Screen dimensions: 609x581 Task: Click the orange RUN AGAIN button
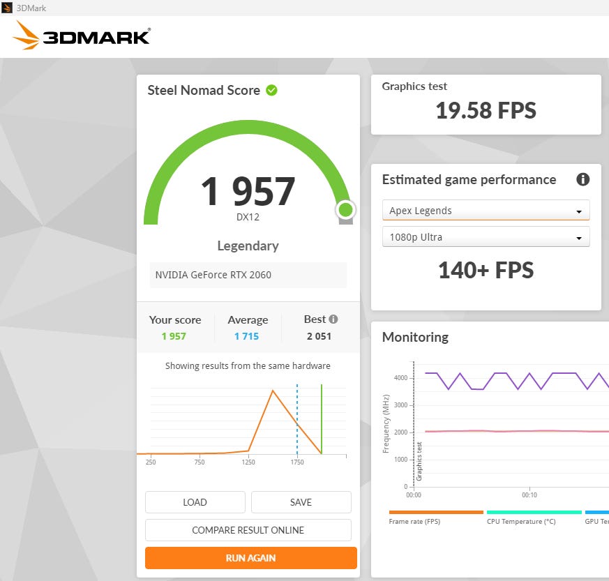click(251, 558)
